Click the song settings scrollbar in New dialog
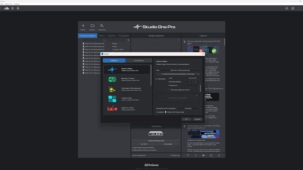 (x=200, y=88)
